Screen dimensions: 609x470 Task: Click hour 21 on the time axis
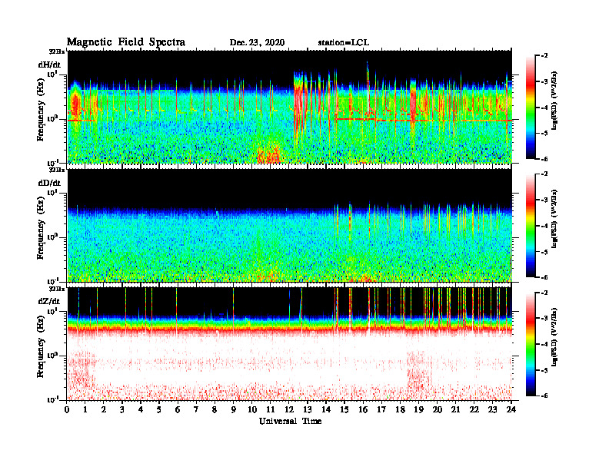(456, 410)
